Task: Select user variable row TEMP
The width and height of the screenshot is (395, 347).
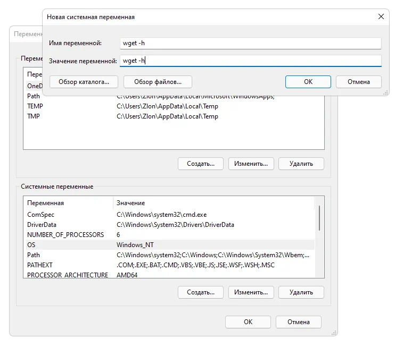Action: click(174, 106)
